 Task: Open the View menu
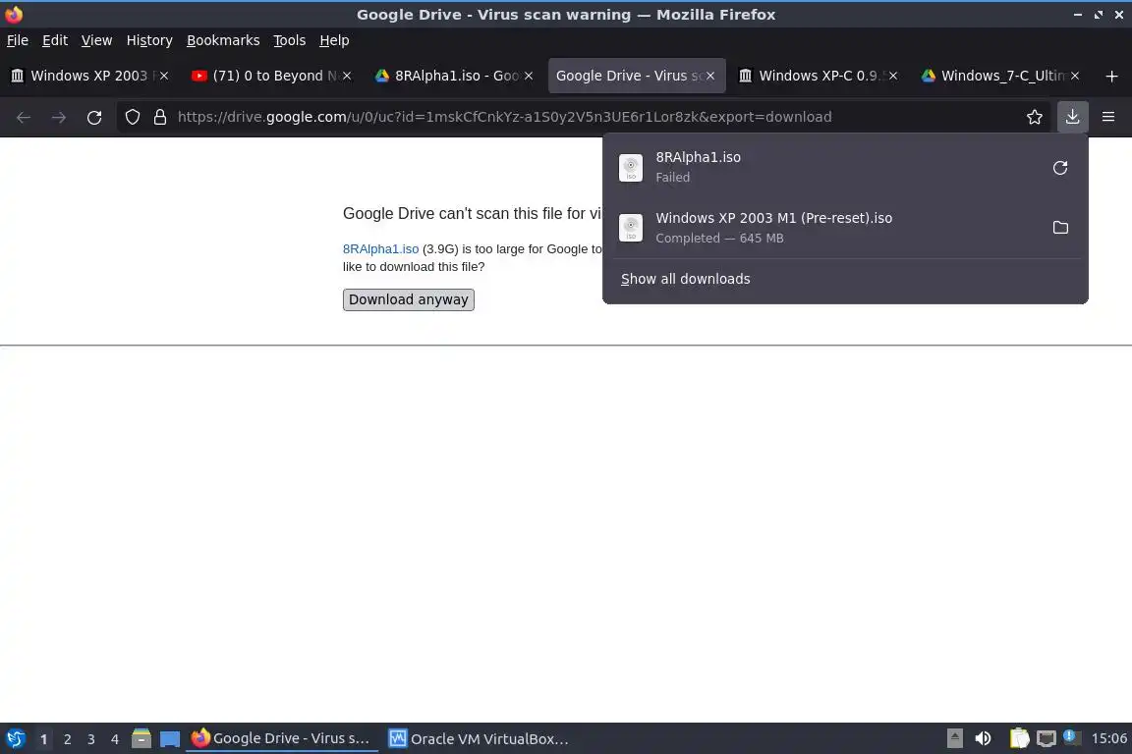click(96, 40)
